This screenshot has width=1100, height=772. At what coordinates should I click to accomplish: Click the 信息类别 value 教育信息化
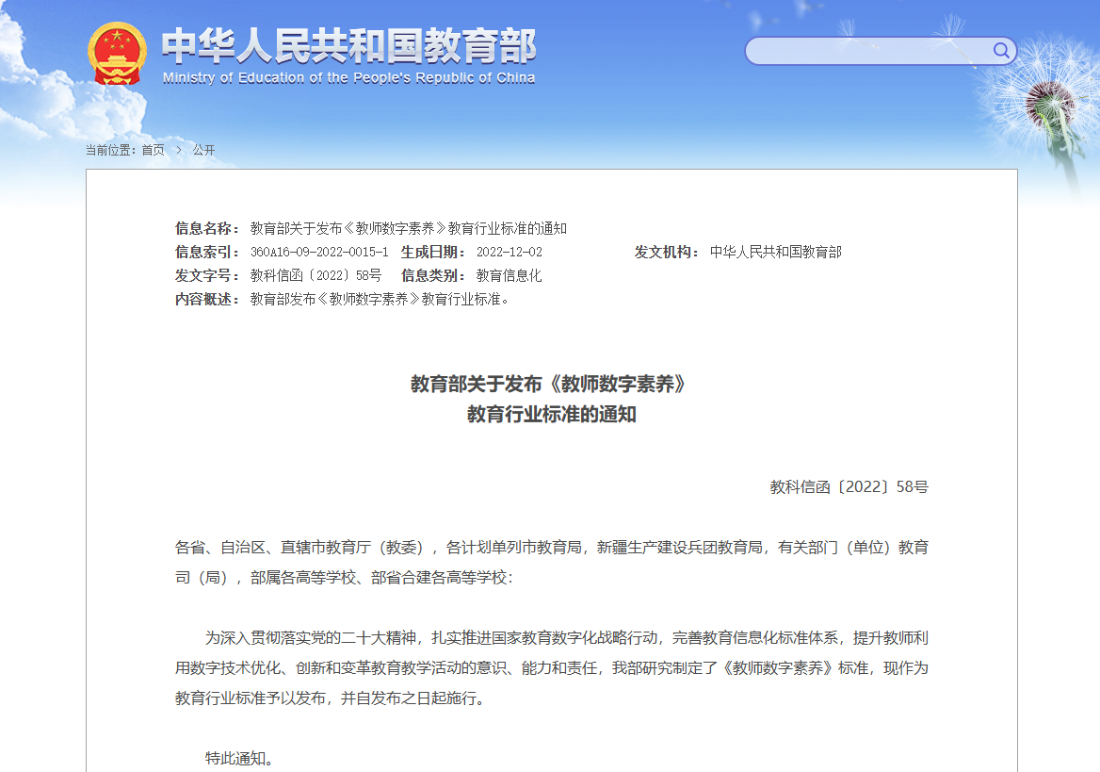(509, 276)
